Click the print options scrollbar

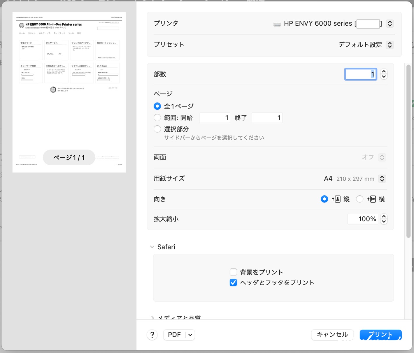pos(408,152)
